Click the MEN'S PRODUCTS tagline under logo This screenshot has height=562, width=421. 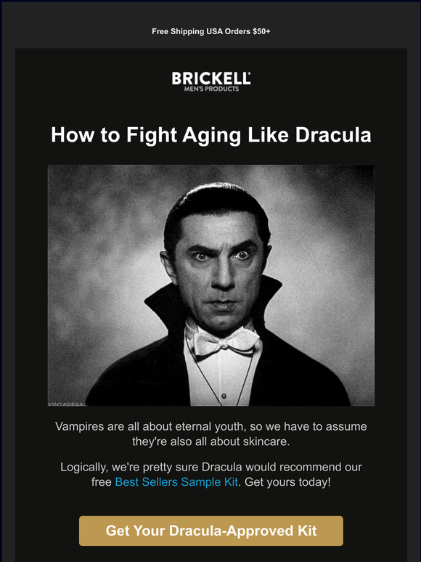(211, 89)
